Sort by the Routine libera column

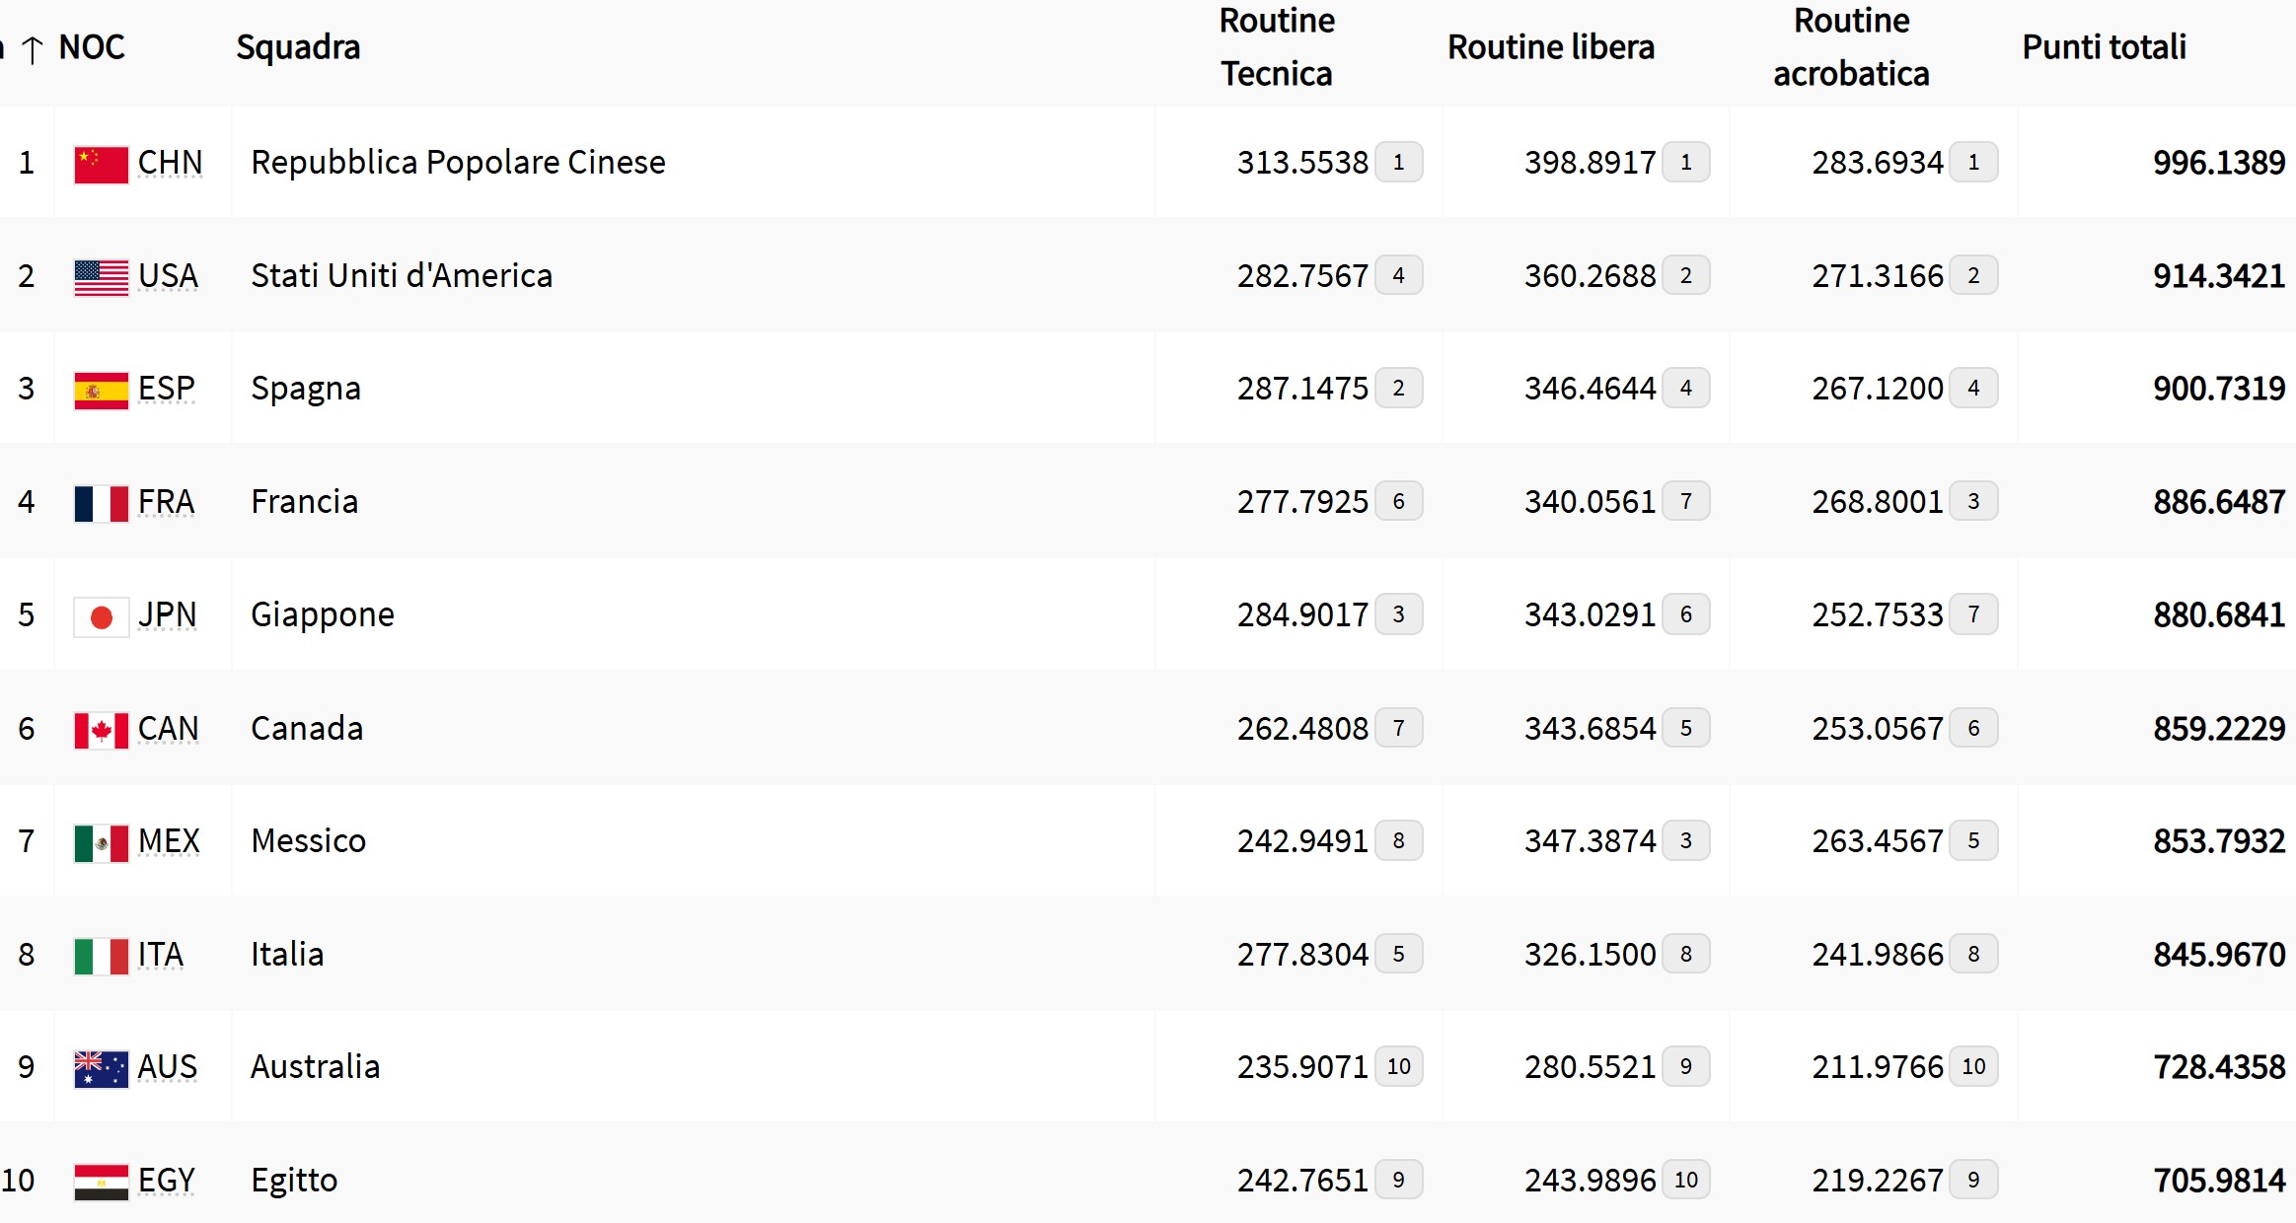pos(1550,47)
